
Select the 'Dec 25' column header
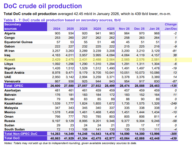click(x=139, y=29)
